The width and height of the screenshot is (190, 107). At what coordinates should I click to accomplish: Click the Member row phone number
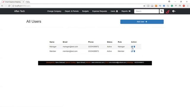(x=94, y=51)
